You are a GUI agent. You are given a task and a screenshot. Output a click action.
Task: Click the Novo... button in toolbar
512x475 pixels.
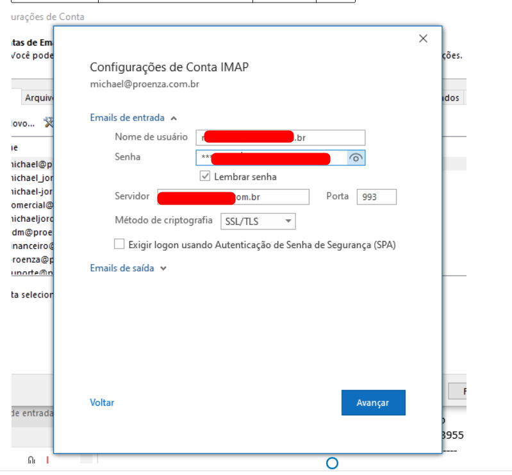23,123
